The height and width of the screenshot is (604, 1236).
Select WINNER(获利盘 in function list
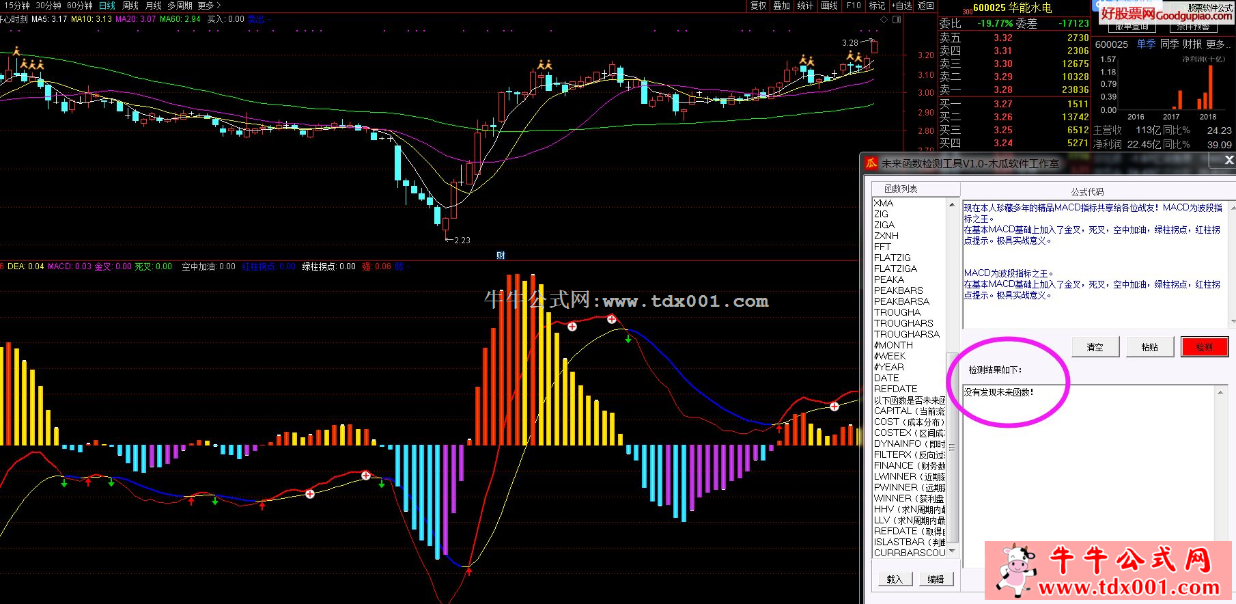point(910,498)
